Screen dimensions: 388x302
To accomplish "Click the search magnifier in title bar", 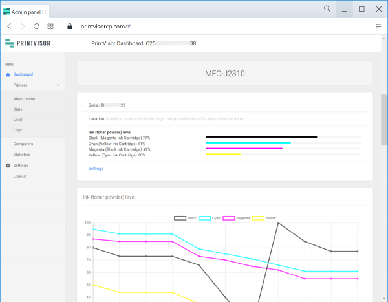I will (327, 9).
